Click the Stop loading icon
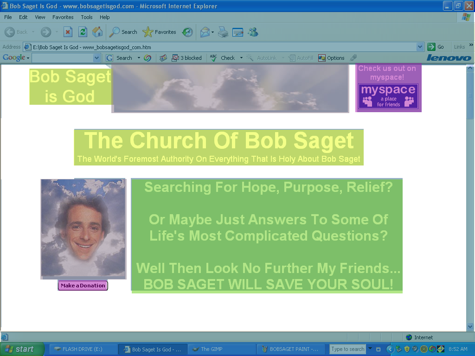 [x=68, y=32]
